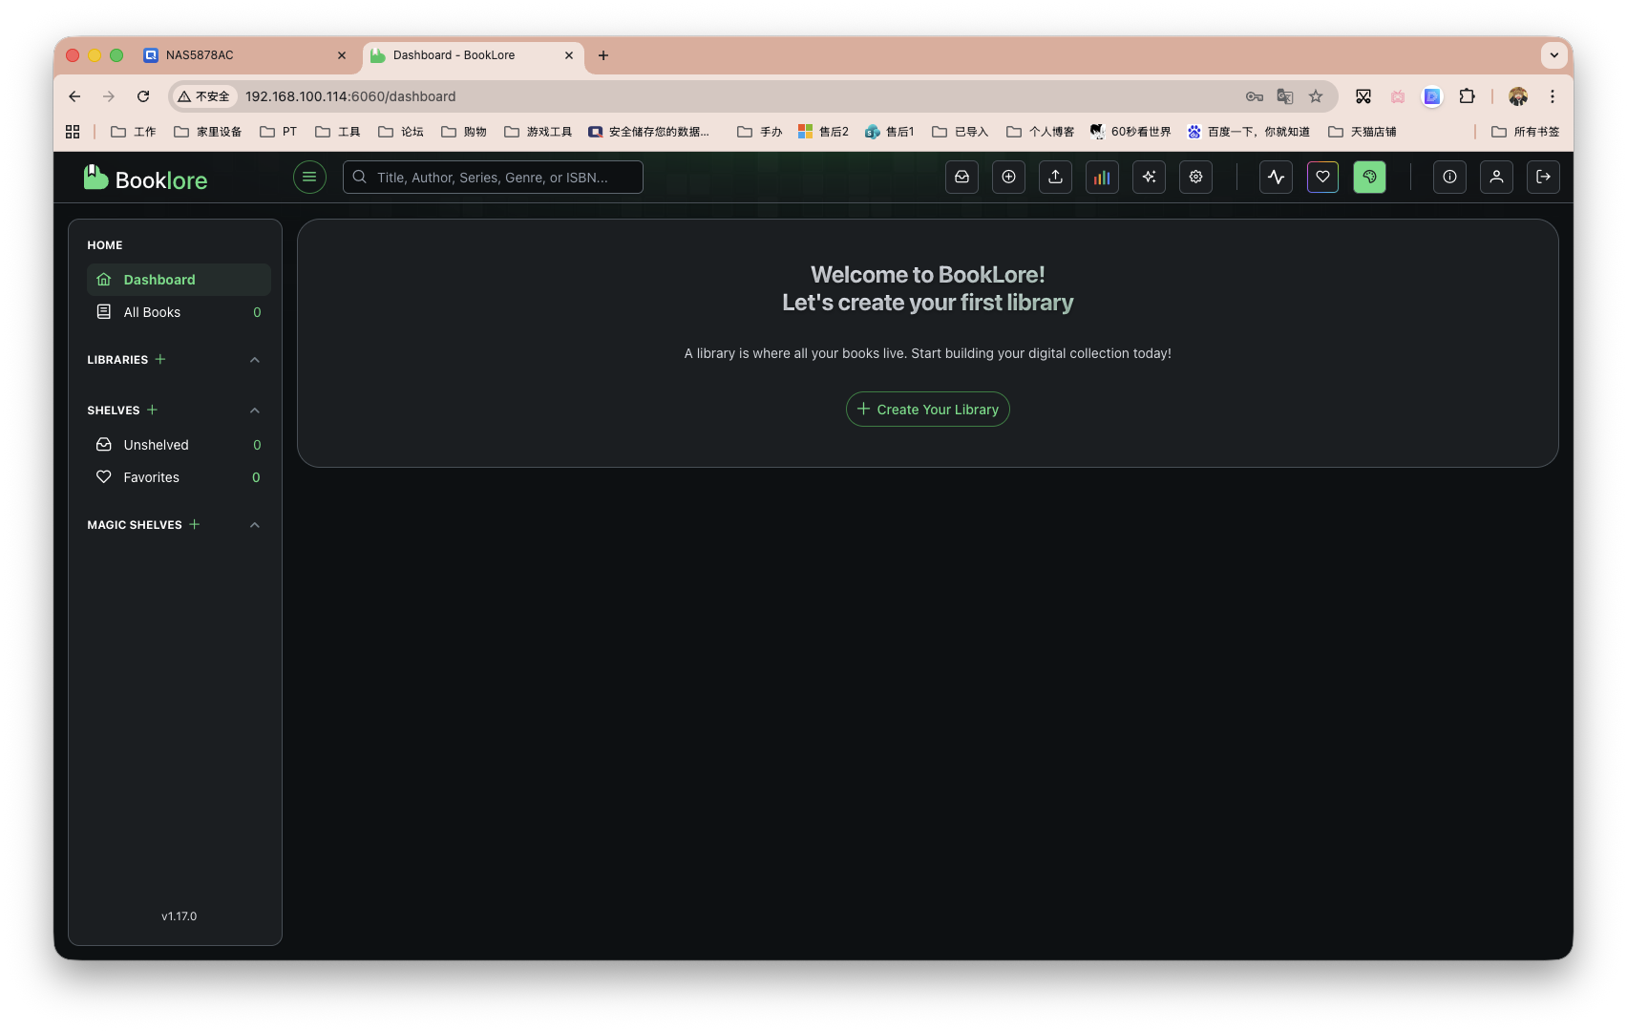Toggle the sidebar hamburger menu button
Screen dimensions: 1627x1031
[x=309, y=177]
